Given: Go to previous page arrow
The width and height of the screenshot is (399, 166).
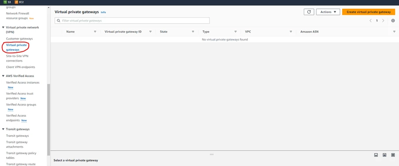Looking at the screenshot, I should [x=370, y=21].
